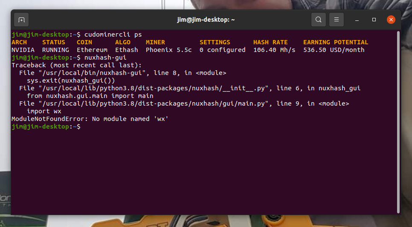Screen dimensions: 412x227
Task: Click the NVIDIA value
Action: 23,50
